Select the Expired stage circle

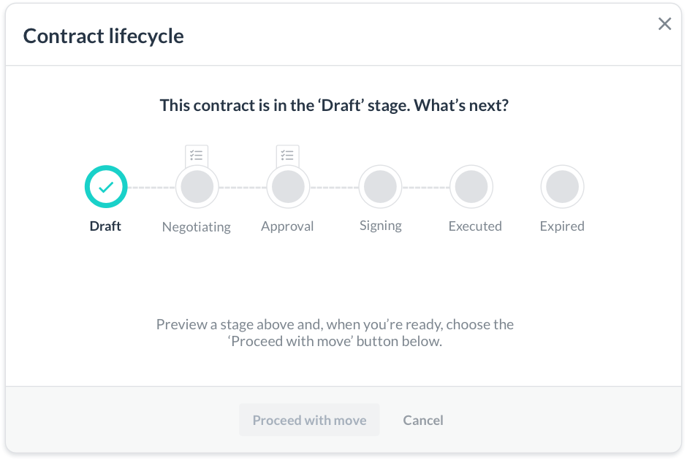click(562, 186)
